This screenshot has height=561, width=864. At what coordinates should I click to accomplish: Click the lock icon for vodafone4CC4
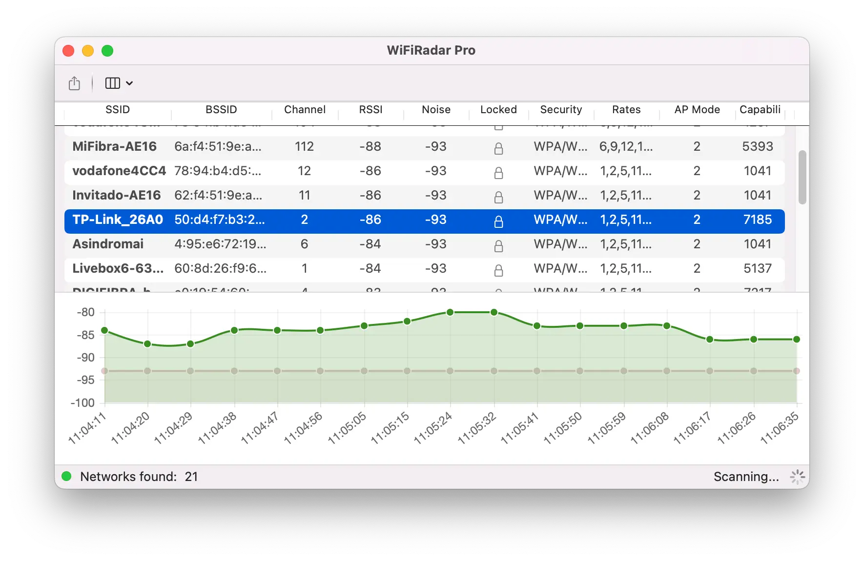[498, 173]
